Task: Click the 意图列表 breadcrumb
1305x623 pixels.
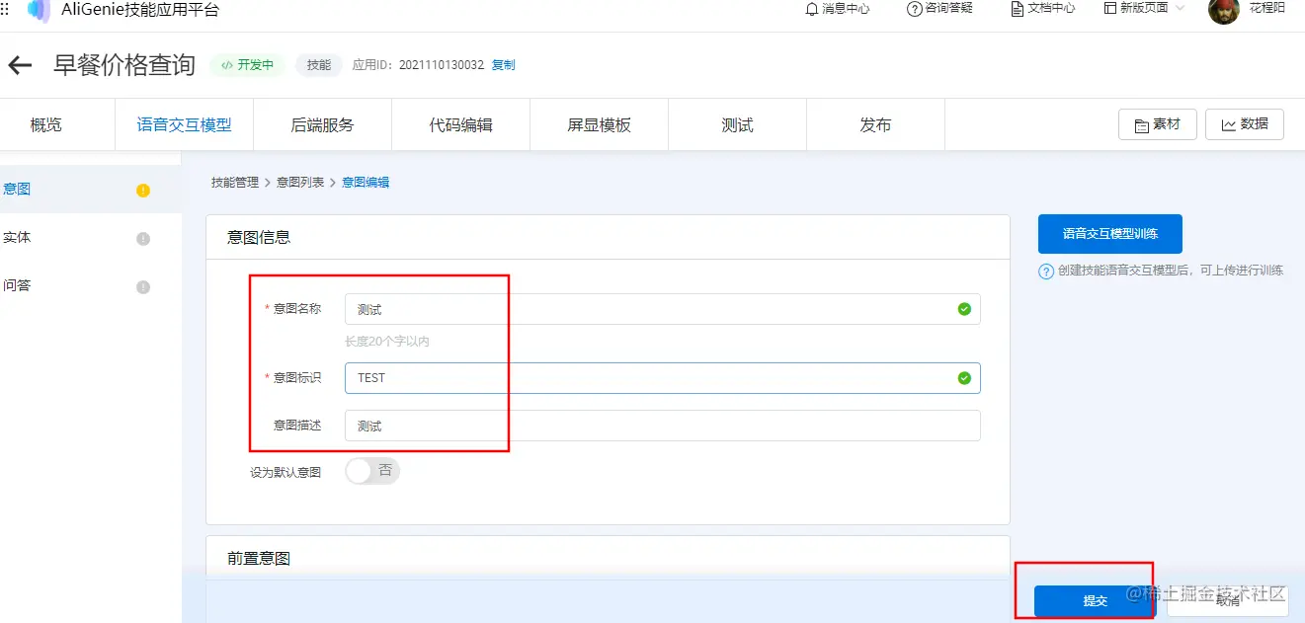Action: pyautogui.click(x=300, y=183)
